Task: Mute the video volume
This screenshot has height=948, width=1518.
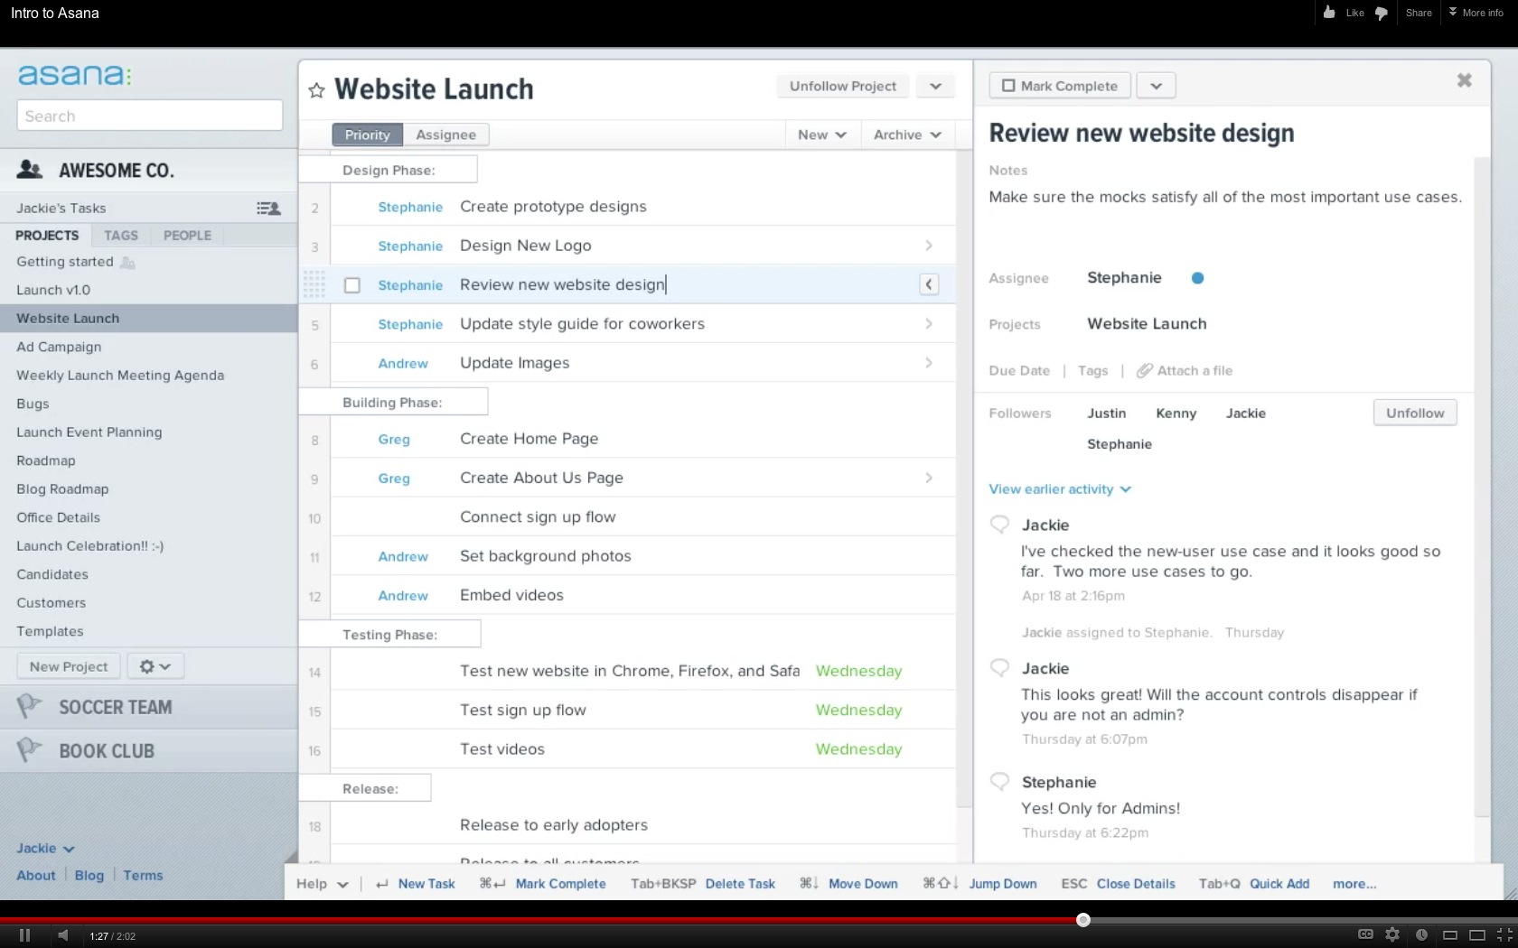Action: click(62, 935)
